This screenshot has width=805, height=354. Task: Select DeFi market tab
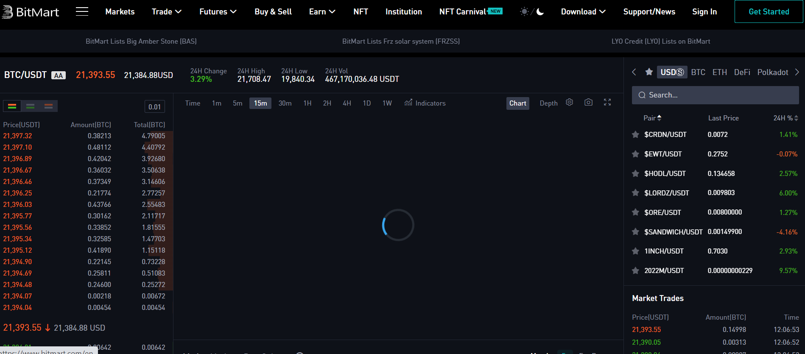pos(742,72)
